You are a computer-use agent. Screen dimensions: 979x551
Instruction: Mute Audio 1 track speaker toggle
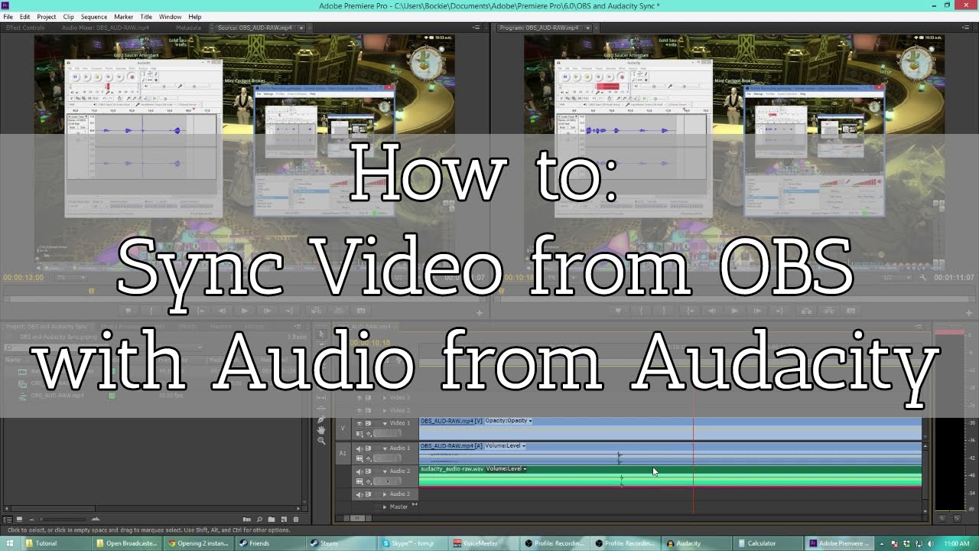pos(359,448)
